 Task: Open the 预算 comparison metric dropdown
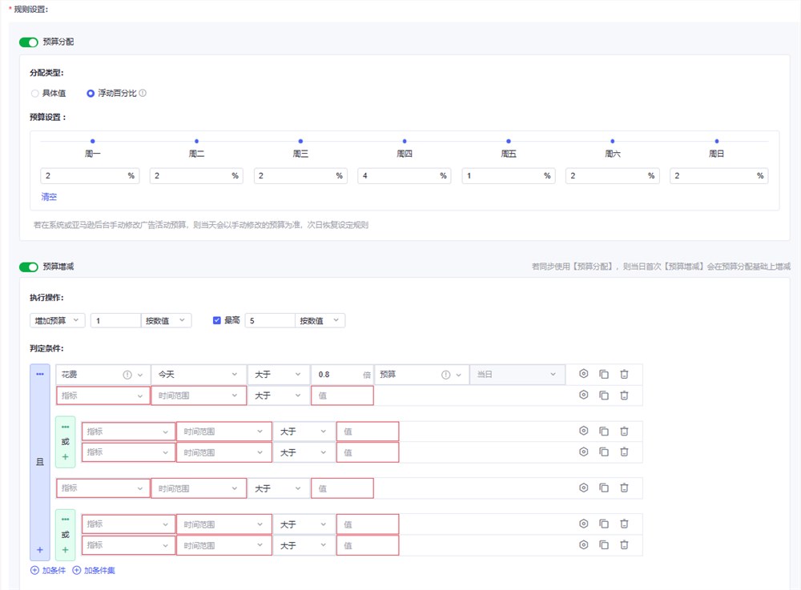[421, 374]
